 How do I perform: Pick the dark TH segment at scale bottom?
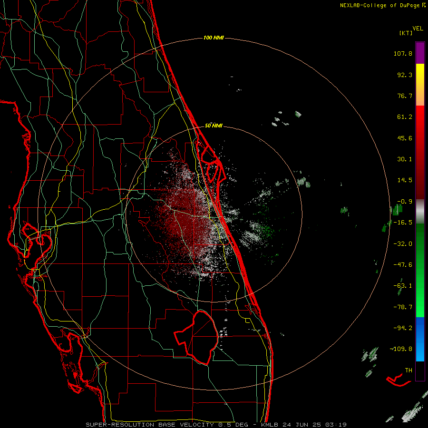click(420, 370)
